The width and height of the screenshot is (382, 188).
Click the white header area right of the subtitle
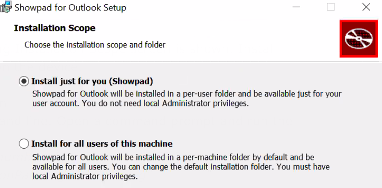point(251,45)
